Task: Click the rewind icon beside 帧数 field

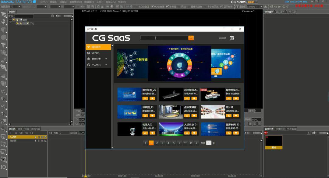Action: [x=51, y=133]
